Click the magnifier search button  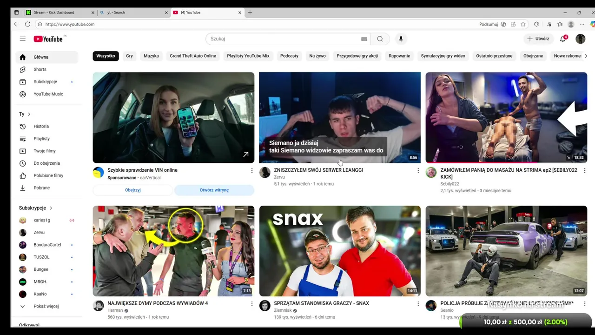coord(380,39)
